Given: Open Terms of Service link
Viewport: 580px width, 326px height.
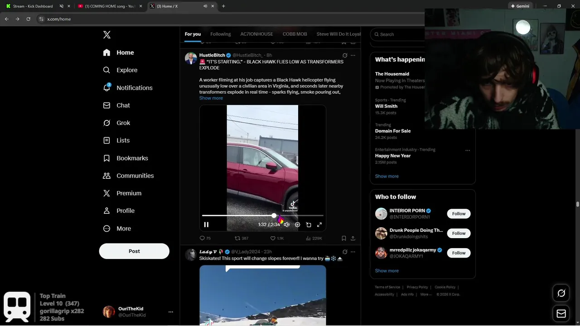Looking at the screenshot, I should pyautogui.click(x=387, y=287).
